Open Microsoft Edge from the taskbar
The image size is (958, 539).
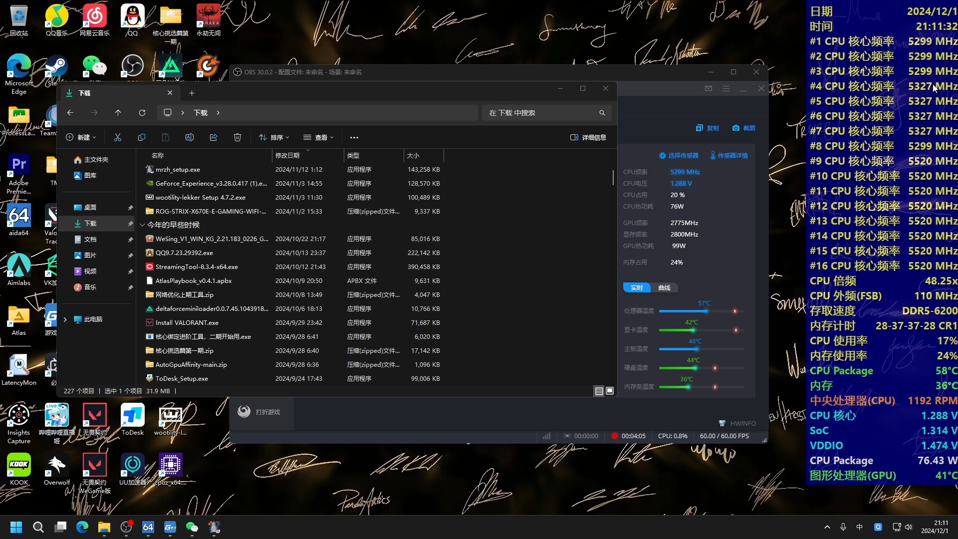pos(82,527)
